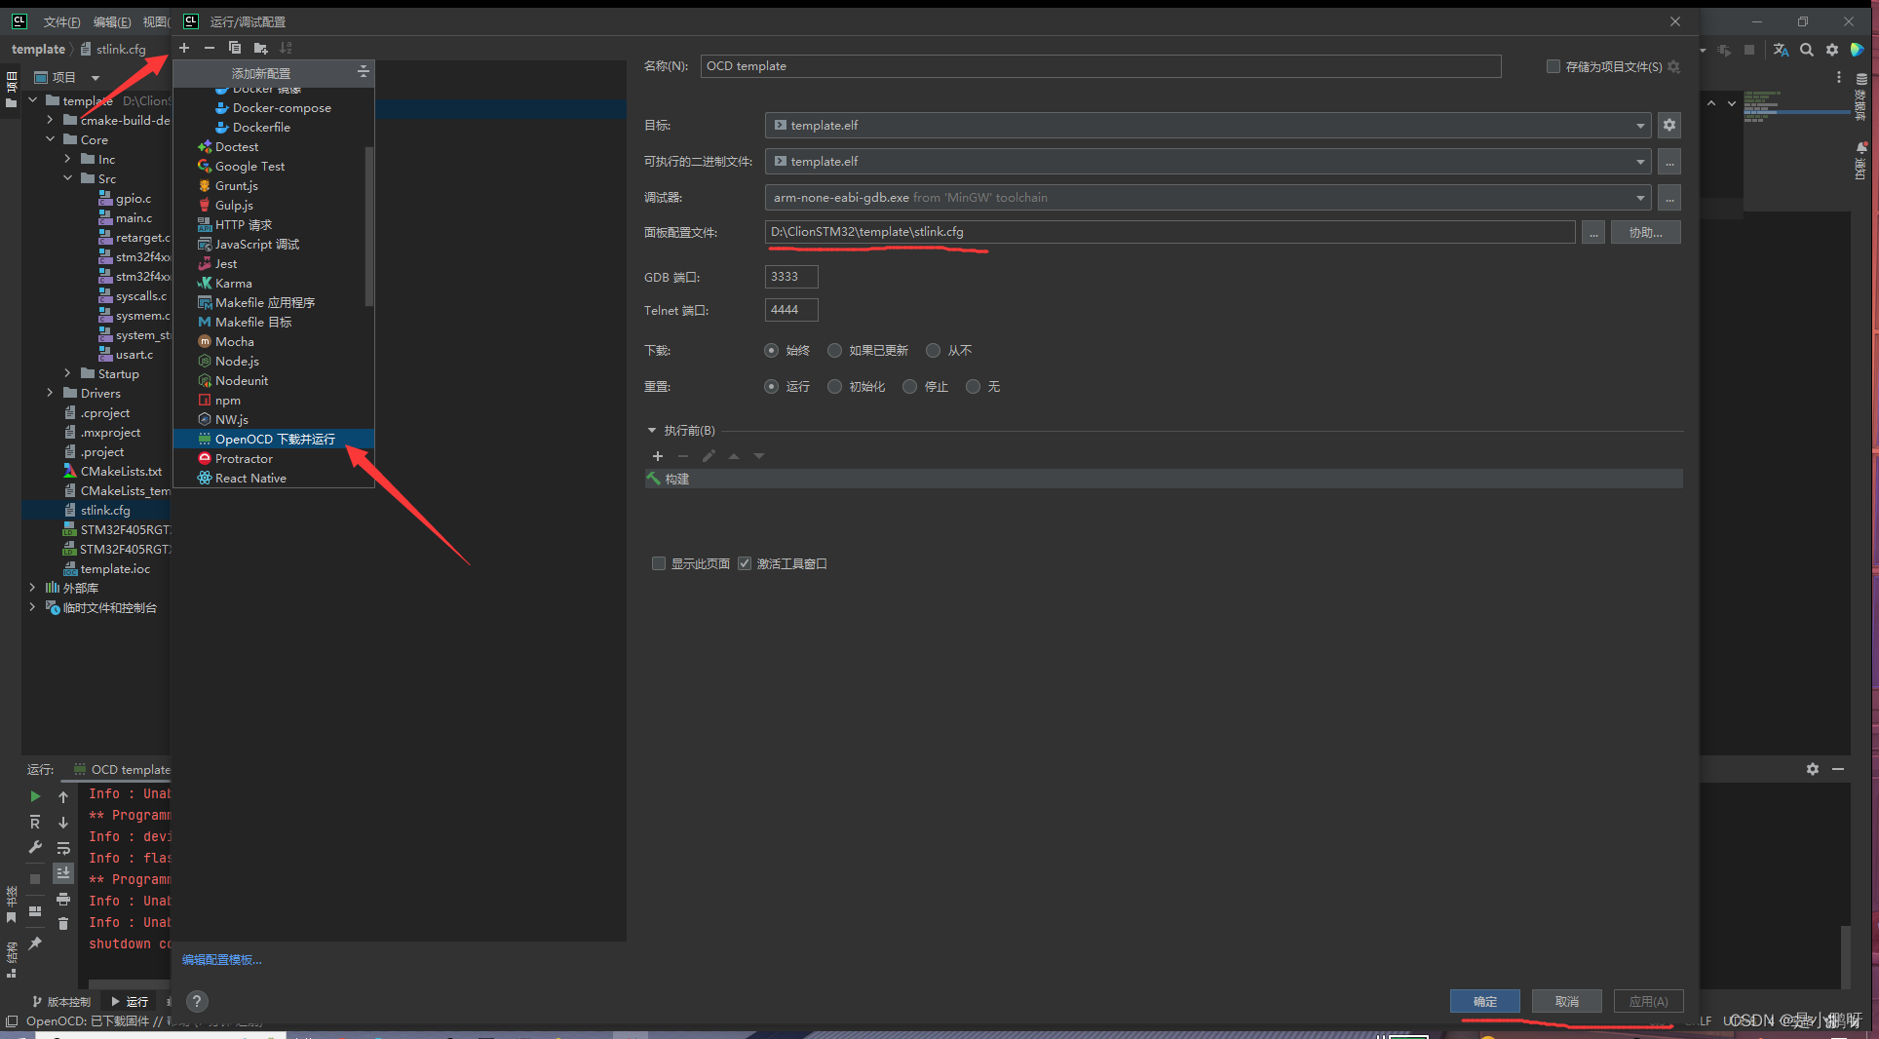Screen dimensions: 1879x1039
Task: Click the search magnifier icon in main toolbar
Action: [1807, 50]
